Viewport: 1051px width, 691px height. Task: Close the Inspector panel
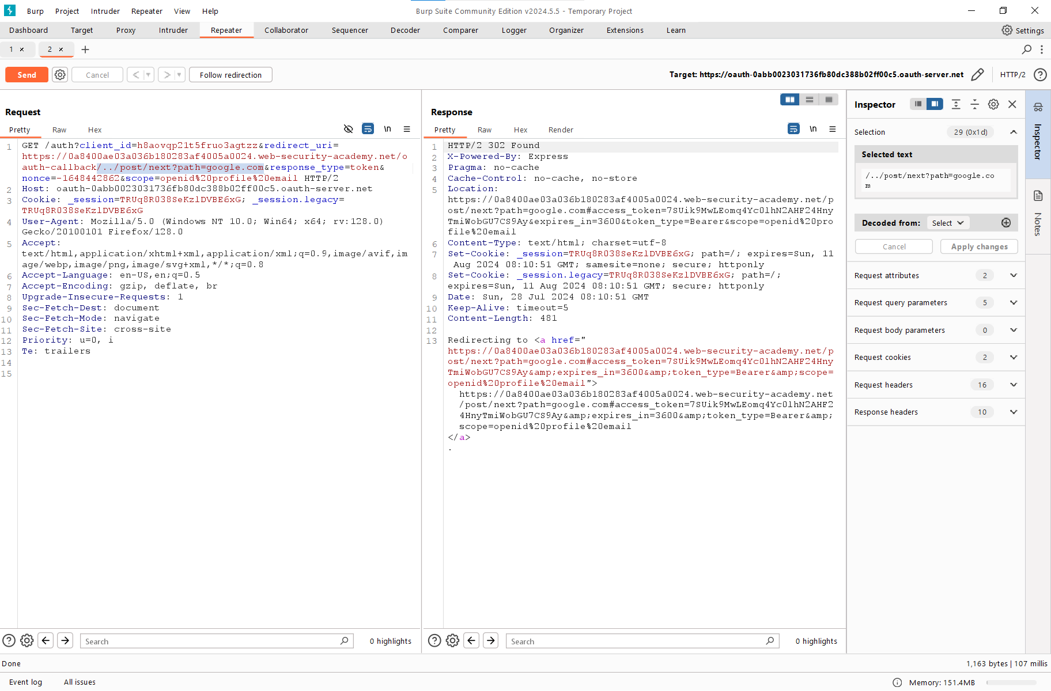click(x=1012, y=104)
